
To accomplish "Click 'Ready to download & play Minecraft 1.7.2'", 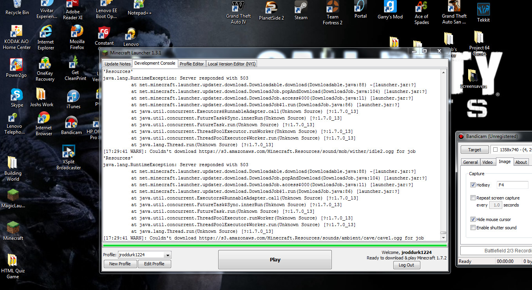I will pos(406,258).
